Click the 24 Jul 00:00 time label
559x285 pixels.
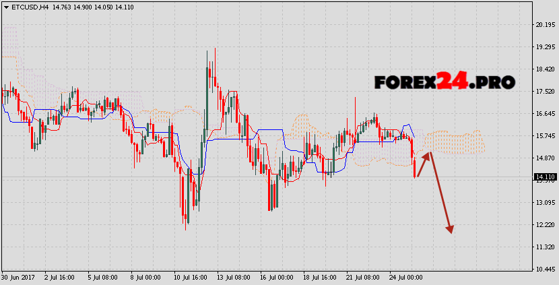tap(405, 278)
